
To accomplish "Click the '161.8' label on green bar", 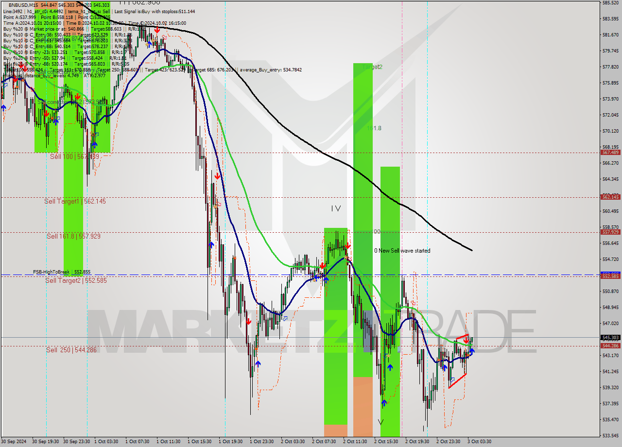I will click(x=374, y=128).
